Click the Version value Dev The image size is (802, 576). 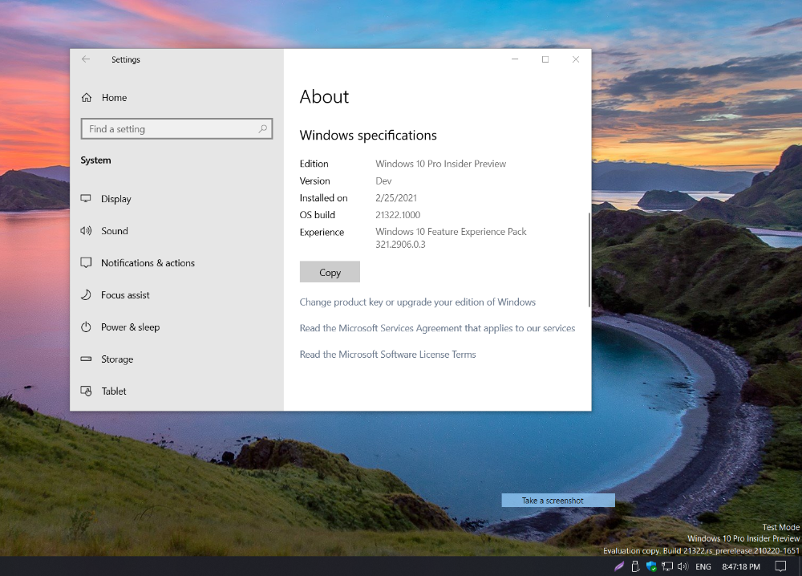383,181
